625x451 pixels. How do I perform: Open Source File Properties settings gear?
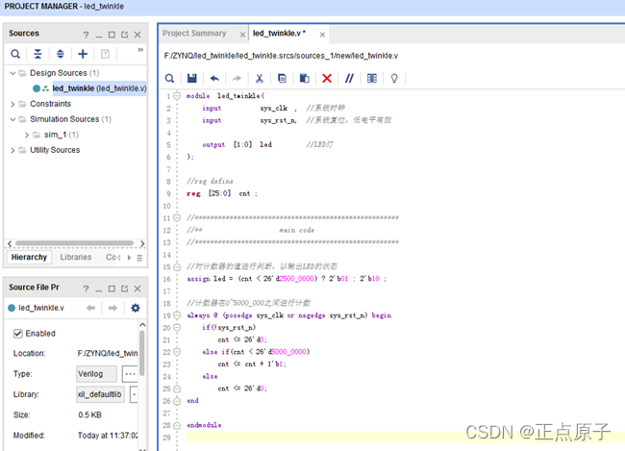click(x=136, y=308)
